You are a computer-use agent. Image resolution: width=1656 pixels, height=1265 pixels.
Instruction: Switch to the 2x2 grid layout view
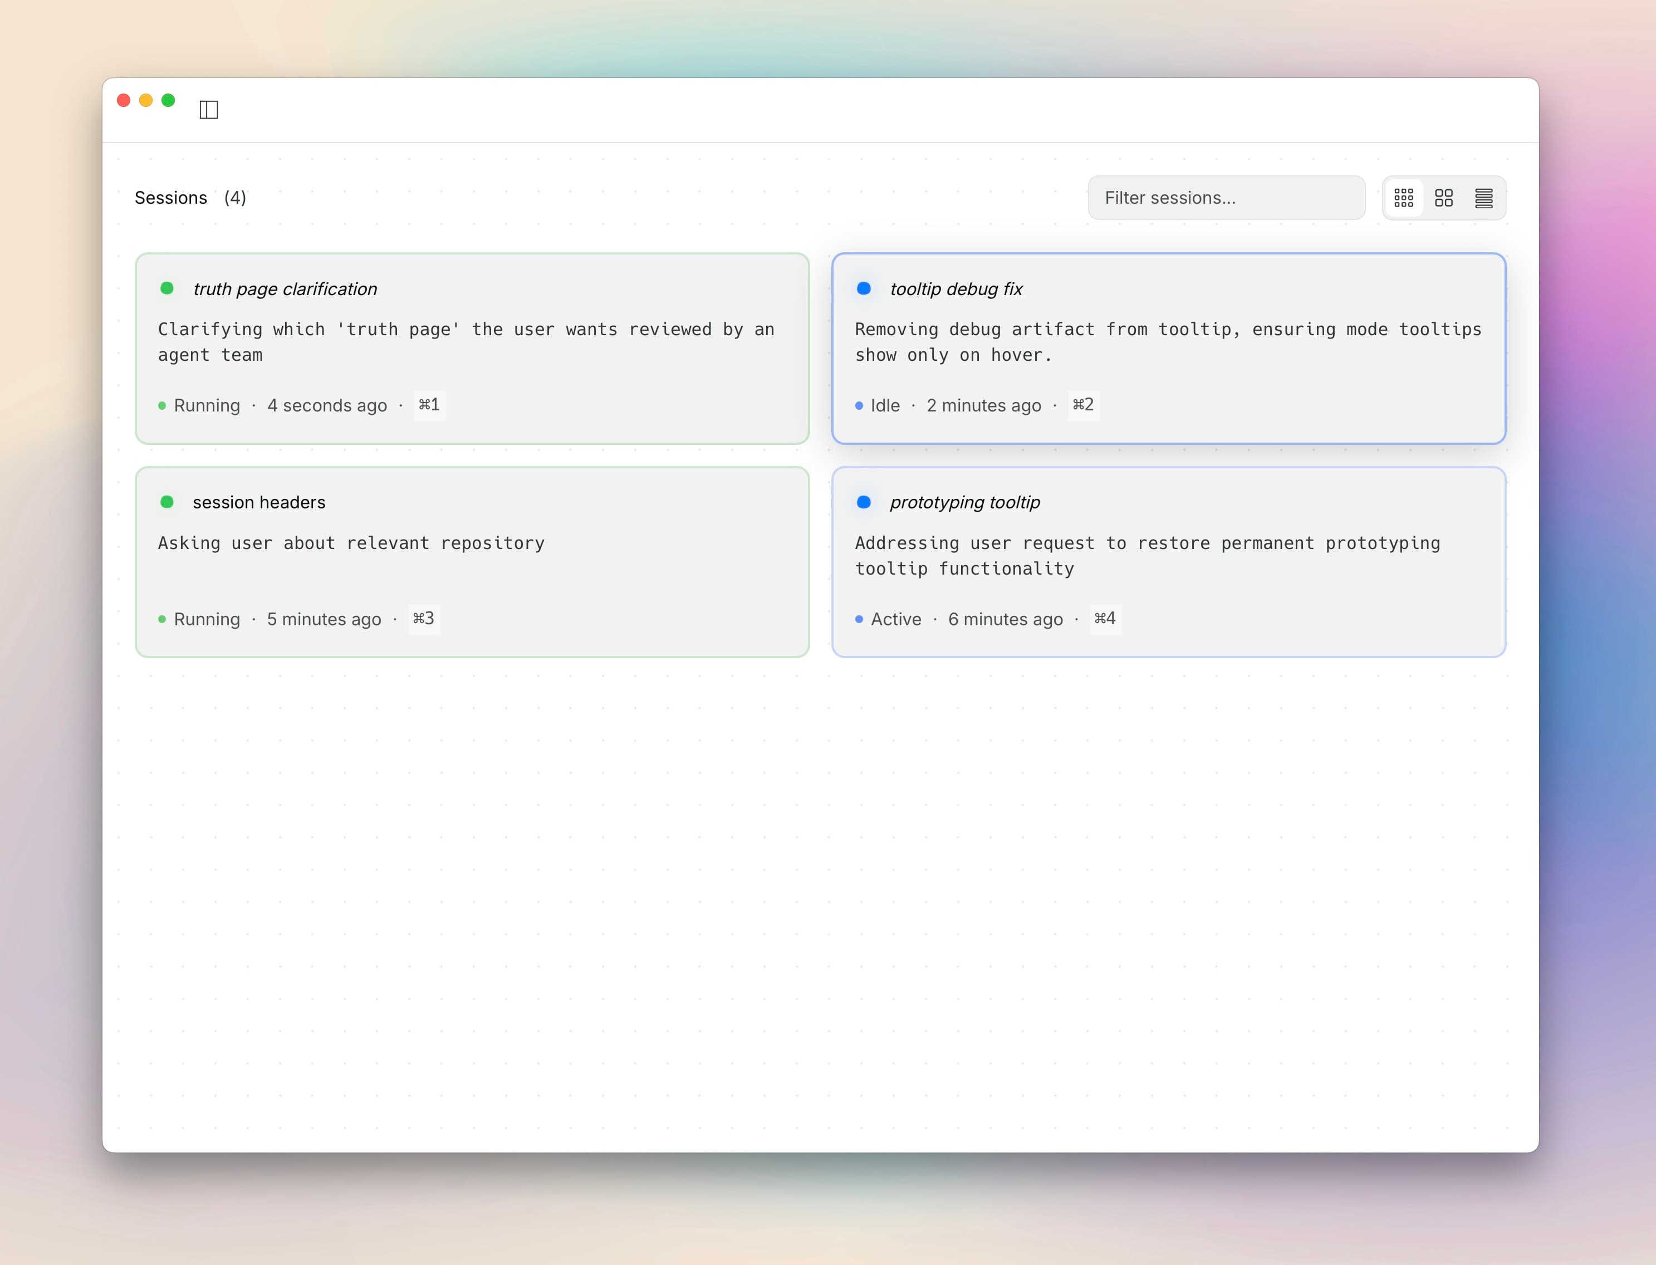click(1444, 197)
